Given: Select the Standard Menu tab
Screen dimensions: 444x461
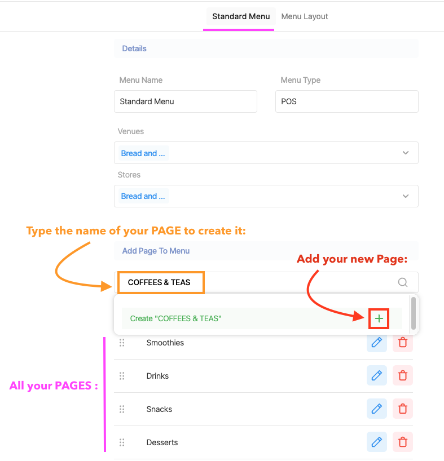Looking at the screenshot, I should pos(241,16).
